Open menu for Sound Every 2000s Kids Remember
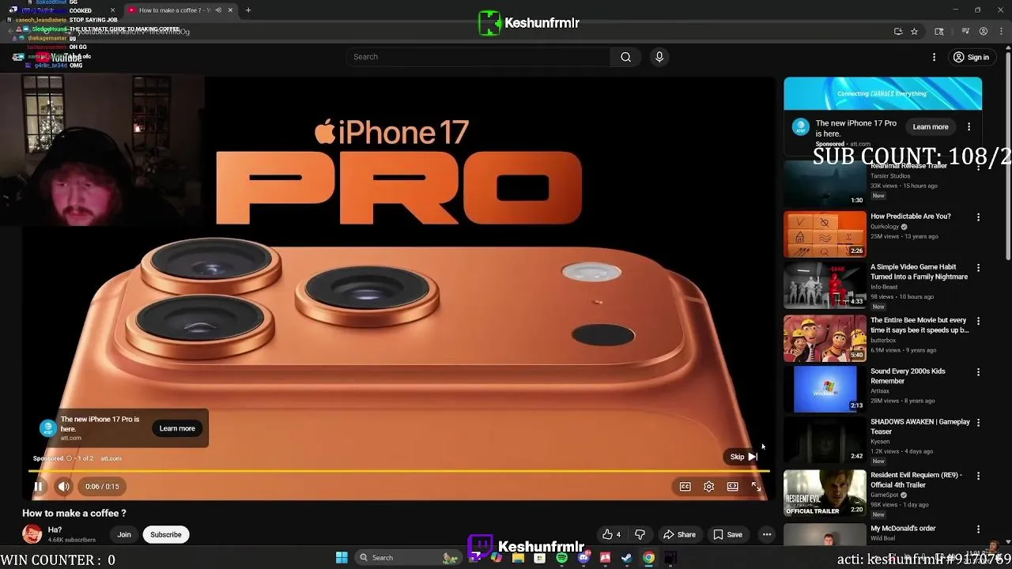Viewport: 1012px width, 569px height. coord(978,372)
